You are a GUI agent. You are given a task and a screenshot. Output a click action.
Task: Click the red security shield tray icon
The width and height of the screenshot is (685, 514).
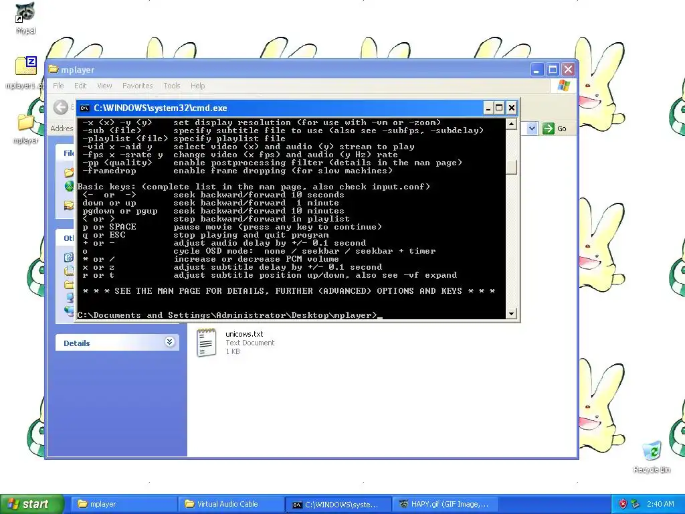pos(623,504)
